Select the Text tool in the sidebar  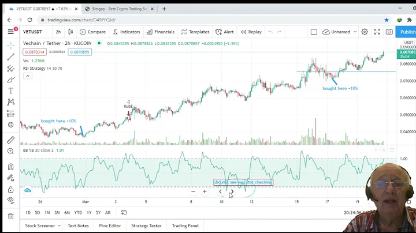pyautogui.click(x=10, y=91)
